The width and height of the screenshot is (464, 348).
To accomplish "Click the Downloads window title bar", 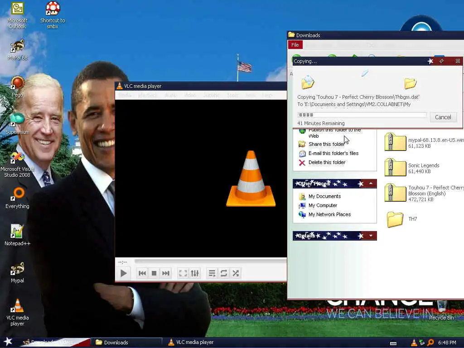I will (x=375, y=35).
